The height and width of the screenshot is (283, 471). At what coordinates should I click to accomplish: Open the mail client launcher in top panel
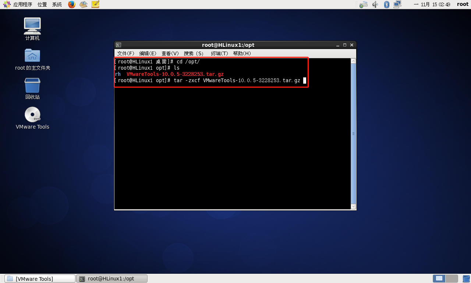coord(84,4)
